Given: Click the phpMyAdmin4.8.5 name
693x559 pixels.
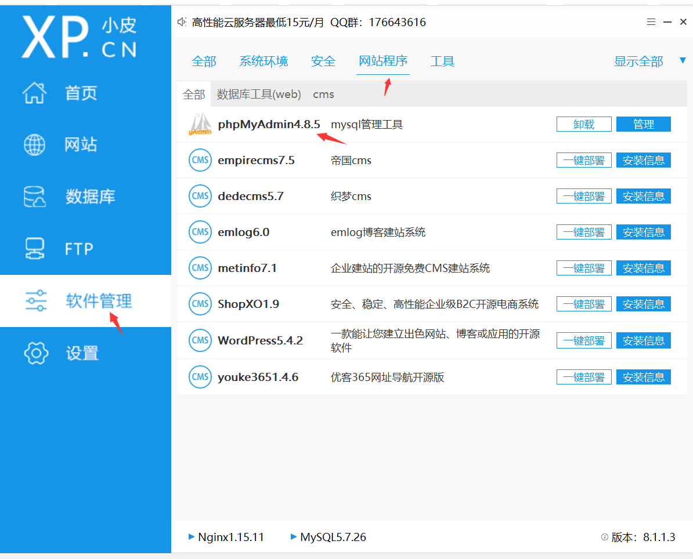Looking at the screenshot, I should pyautogui.click(x=269, y=125).
